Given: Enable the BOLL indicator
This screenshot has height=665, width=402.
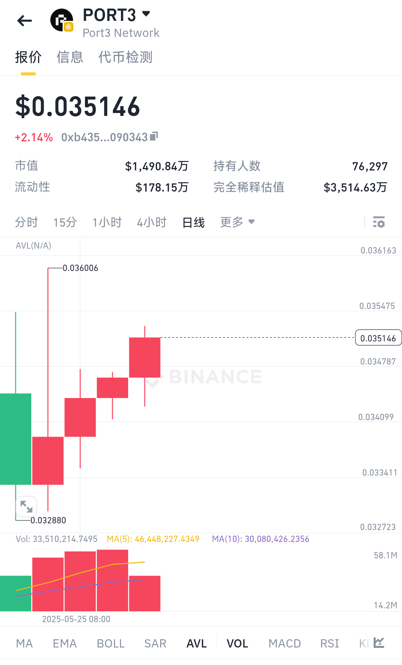Looking at the screenshot, I should (111, 643).
